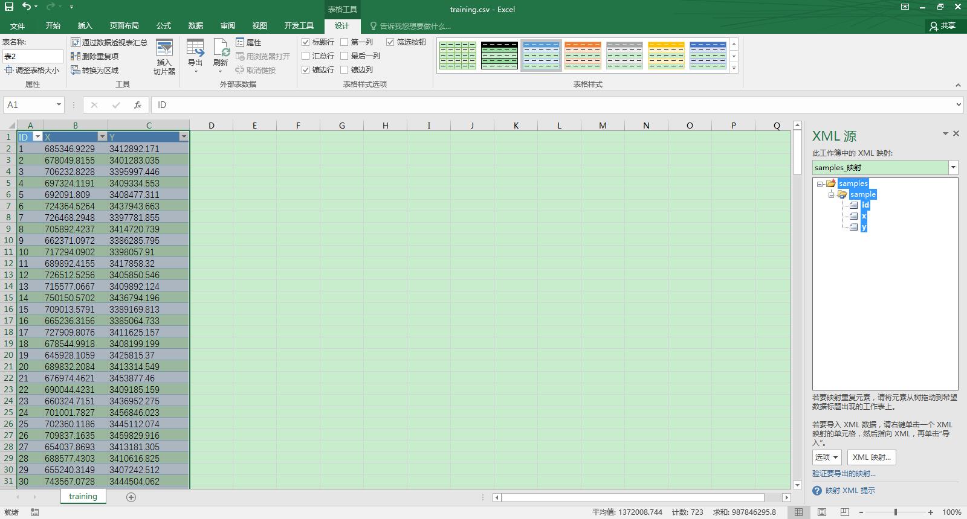
Task: Open the X column filter dropdown
Action: point(102,137)
